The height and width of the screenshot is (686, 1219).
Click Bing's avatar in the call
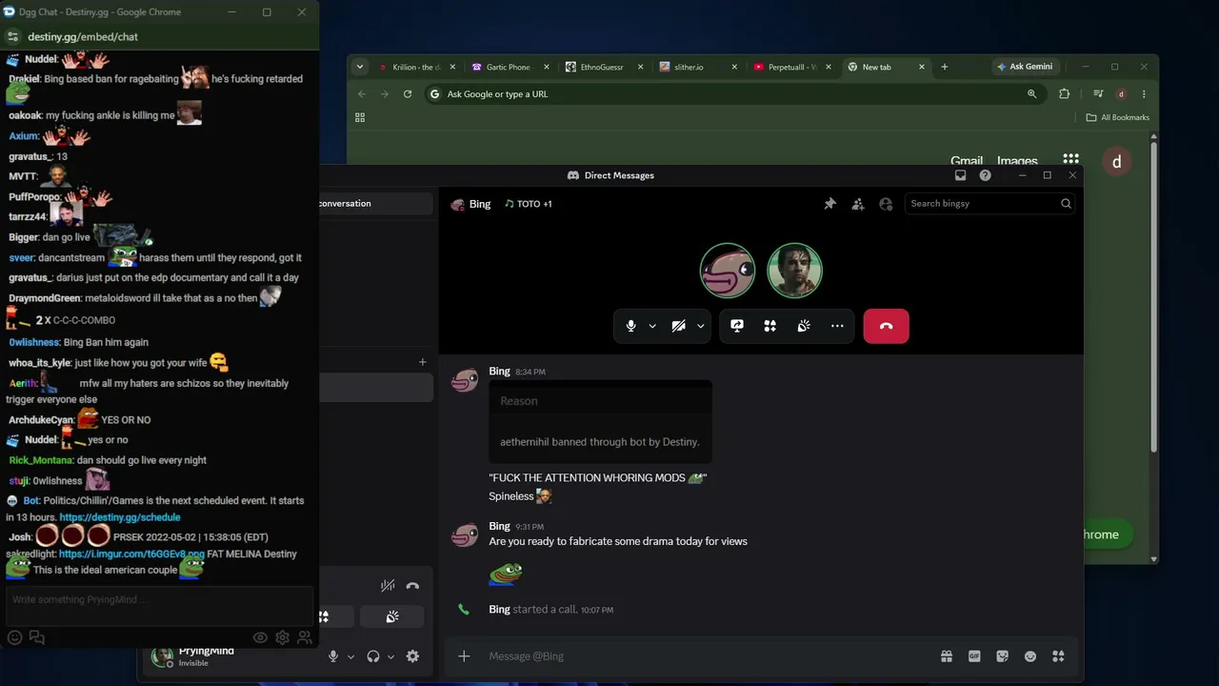pos(728,271)
